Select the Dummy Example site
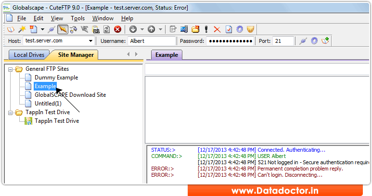This screenshot has height=196, width=372. pos(56,78)
